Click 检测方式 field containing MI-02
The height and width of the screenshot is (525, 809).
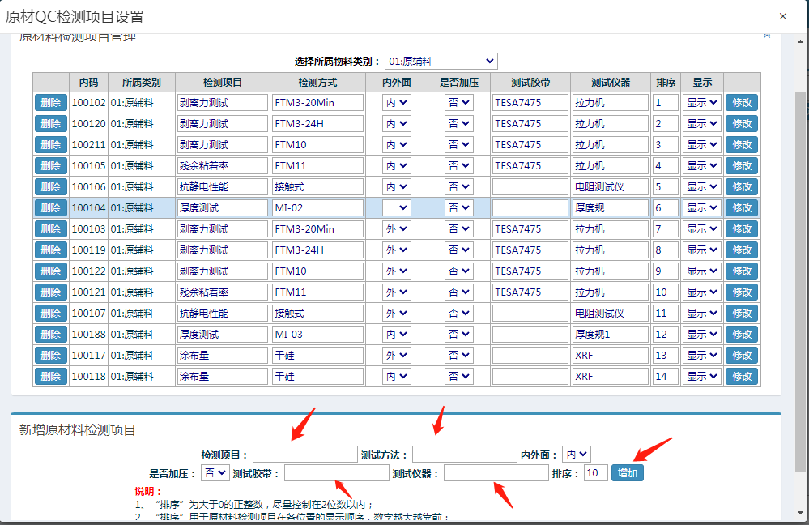[x=317, y=208]
